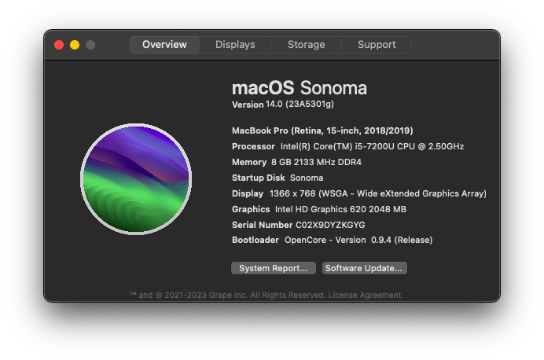Image resolution: width=544 pixels, height=360 pixels.
Task: Click the Software Update... button
Action: pos(364,268)
